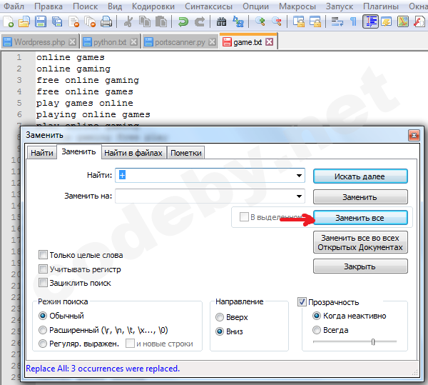Select the 'Регуляр. выражен.' search mode

tap(44, 344)
